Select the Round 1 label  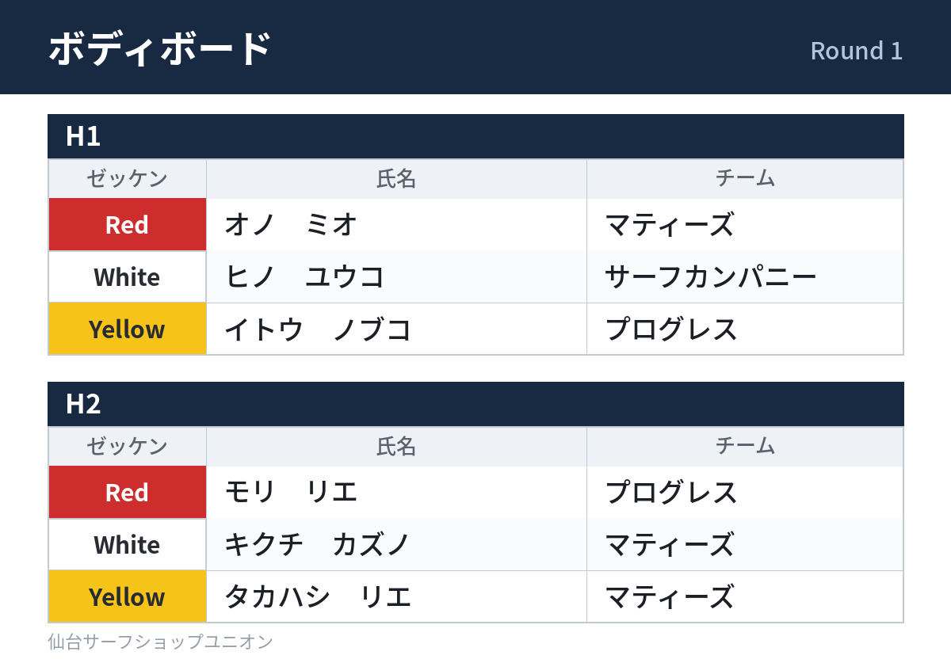856,51
